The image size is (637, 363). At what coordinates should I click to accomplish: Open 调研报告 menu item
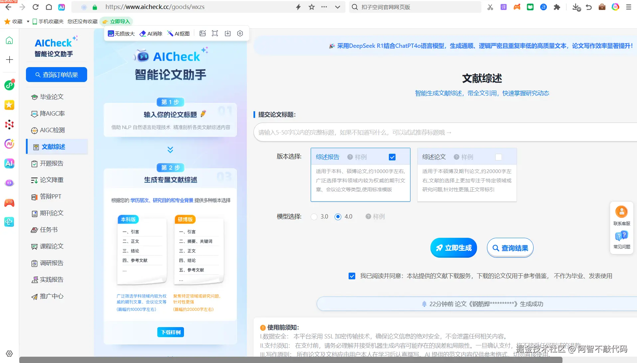[47, 263]
